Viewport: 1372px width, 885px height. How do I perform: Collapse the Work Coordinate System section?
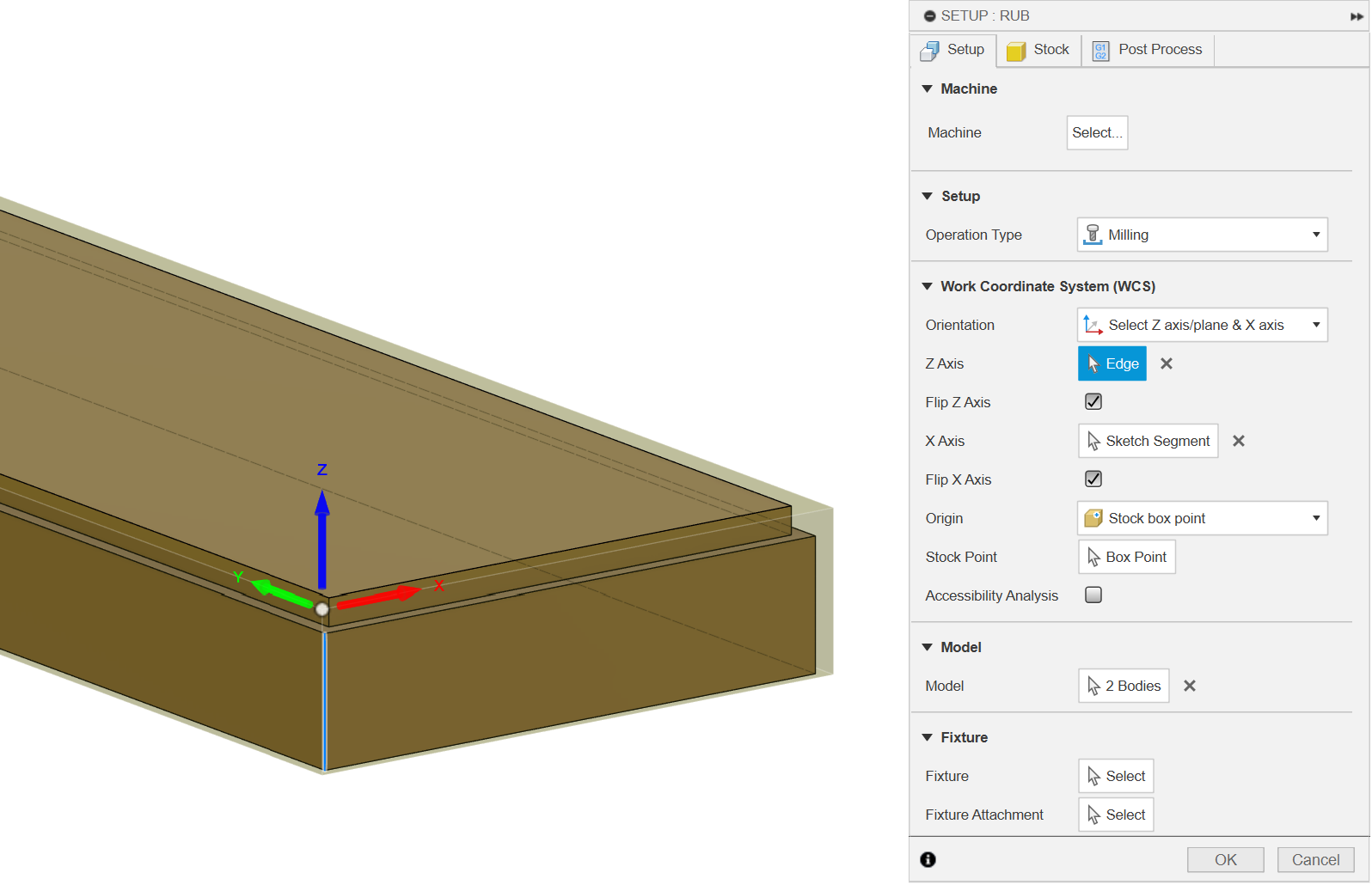click(928, 286)
